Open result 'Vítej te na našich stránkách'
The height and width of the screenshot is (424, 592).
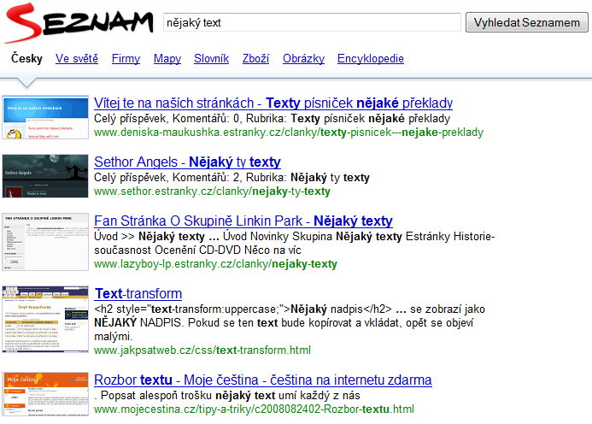[273, 103]
